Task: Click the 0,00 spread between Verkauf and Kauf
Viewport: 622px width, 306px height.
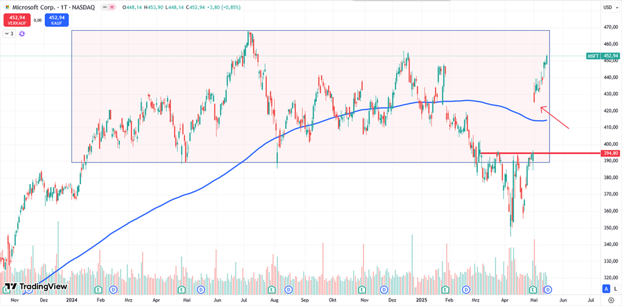Action: point(37,20)
